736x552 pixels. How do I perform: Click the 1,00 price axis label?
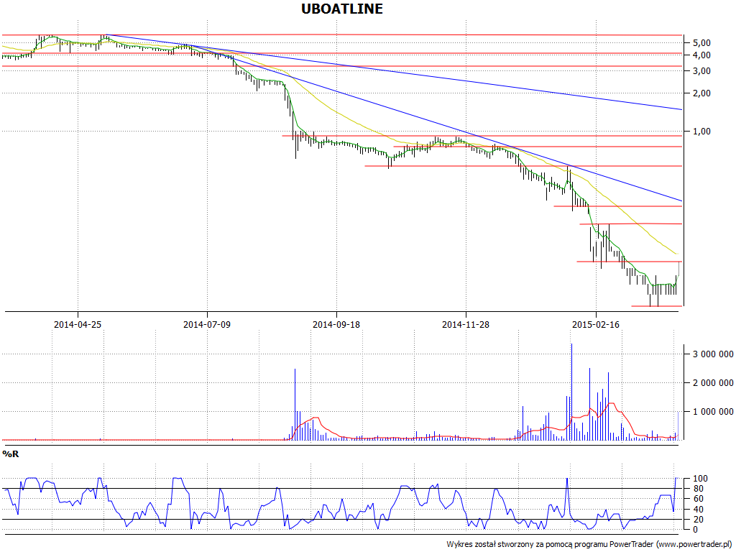701,132
